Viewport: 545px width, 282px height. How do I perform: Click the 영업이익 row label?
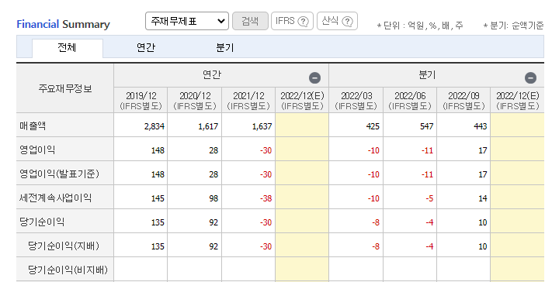pos(37,150)
